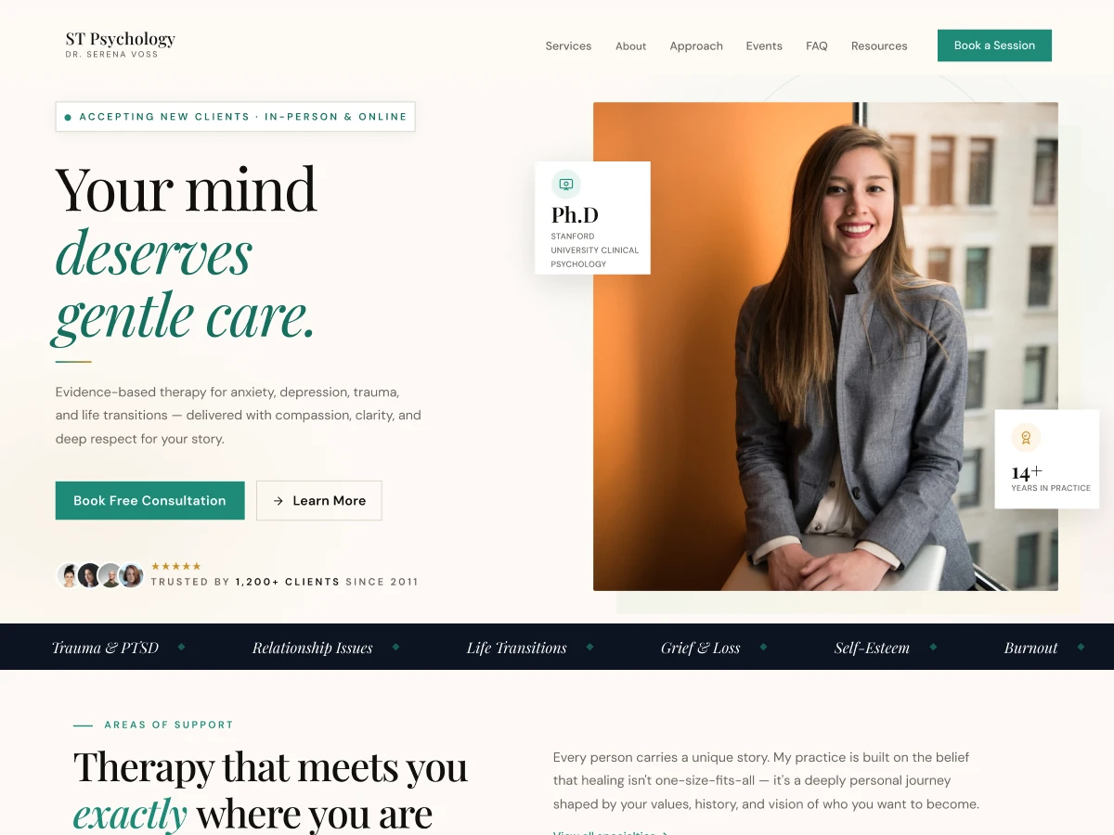Open the FAQ navigation link

coord(817,45)
